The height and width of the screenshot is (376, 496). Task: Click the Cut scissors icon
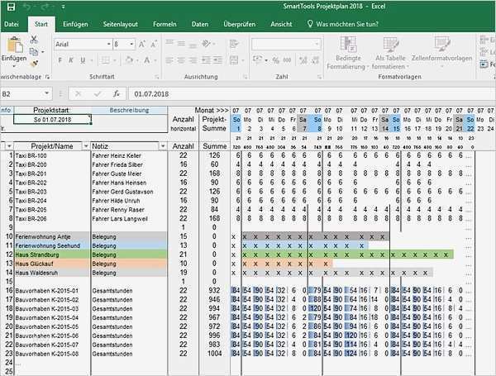pyautogui.click(x=34, y=39)
